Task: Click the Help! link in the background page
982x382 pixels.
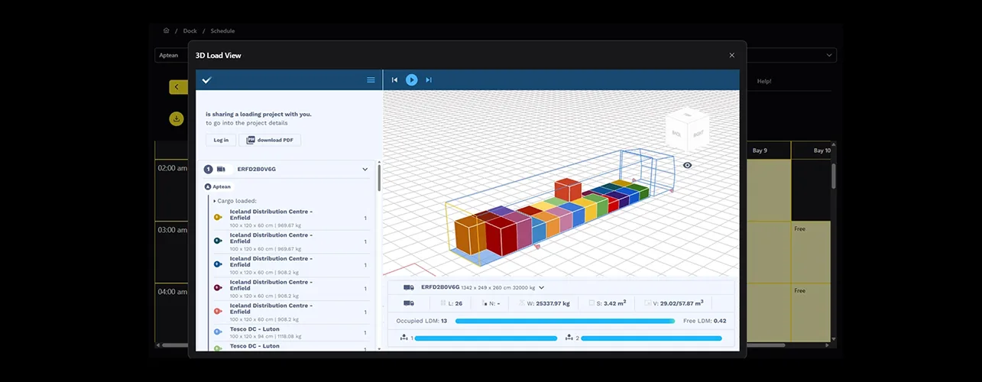Action: coord(764,81)
